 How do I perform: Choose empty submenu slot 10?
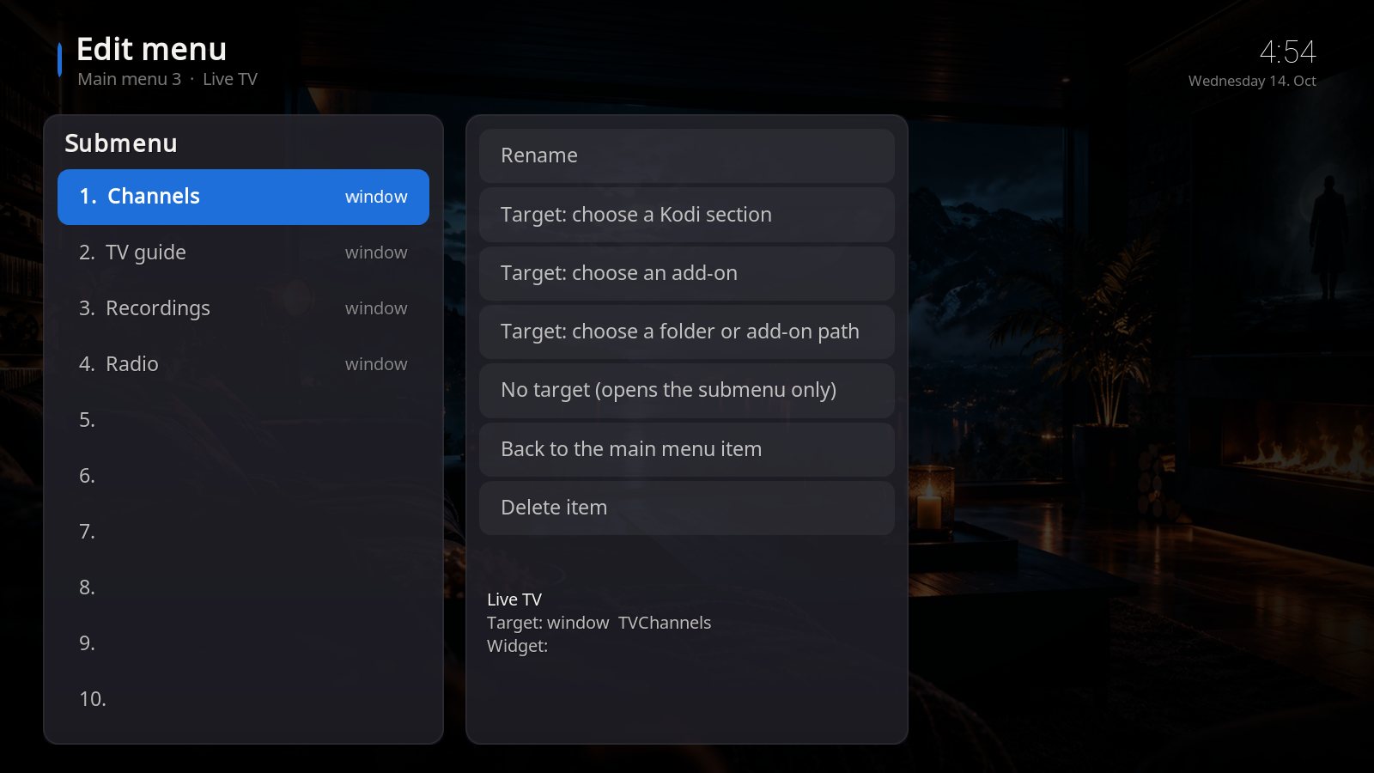[243, 699]
